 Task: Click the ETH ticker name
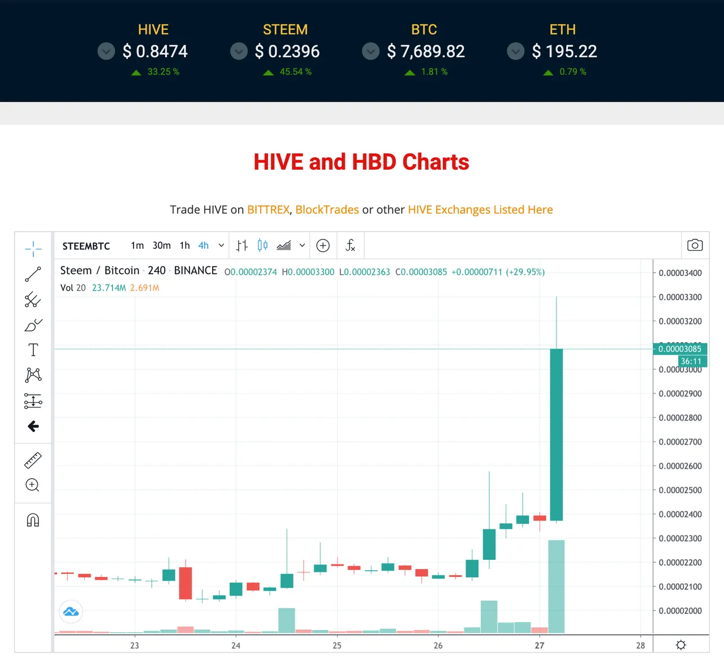point(563,29)
